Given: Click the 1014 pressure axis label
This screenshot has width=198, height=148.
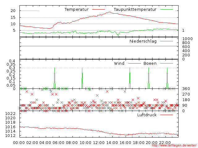Looking at the screenshot, I should (x=10, y=131).
